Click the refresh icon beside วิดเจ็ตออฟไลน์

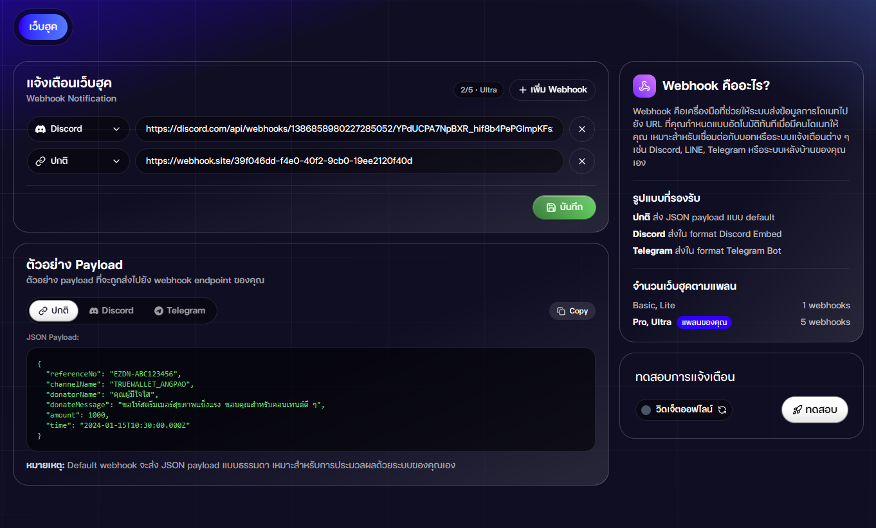coord(722,410)
